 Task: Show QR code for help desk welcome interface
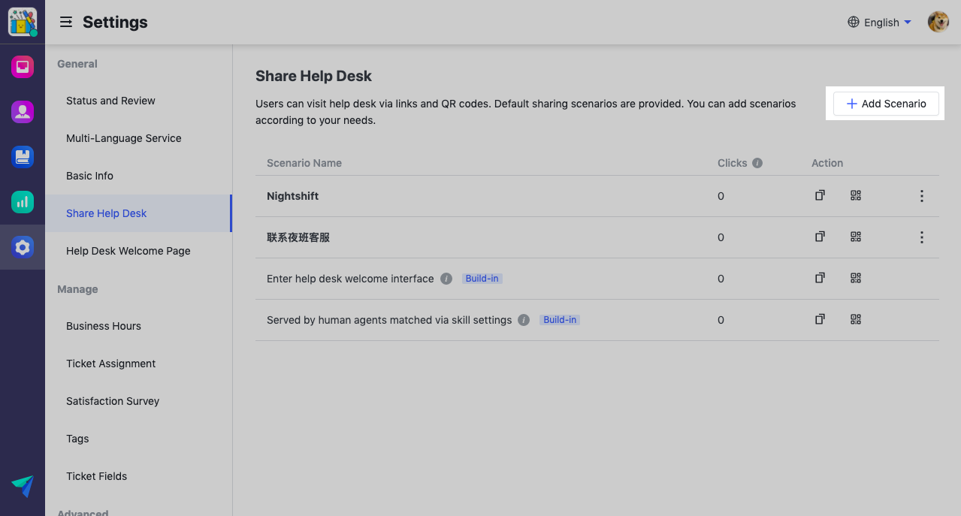[856, 279]
